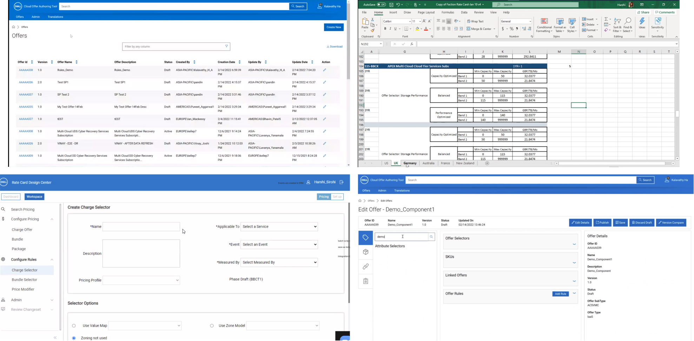Click the link icon in Edit Offer sidebar

365,267
